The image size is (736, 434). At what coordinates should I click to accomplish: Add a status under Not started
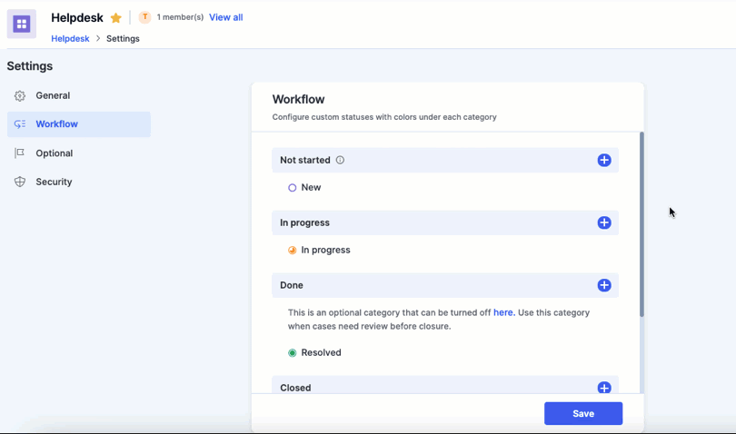click(x=604, y=160)
